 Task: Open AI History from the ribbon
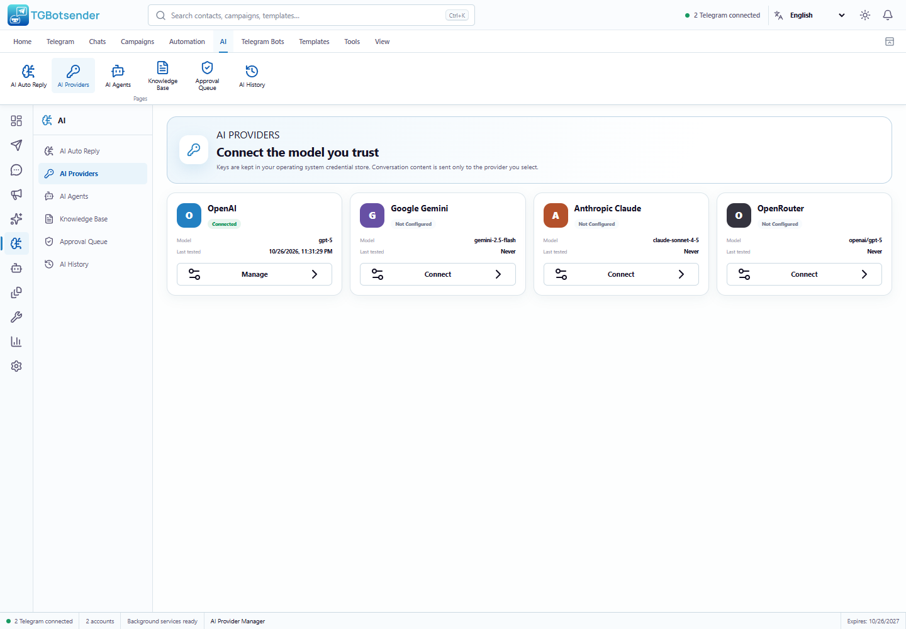252,75
